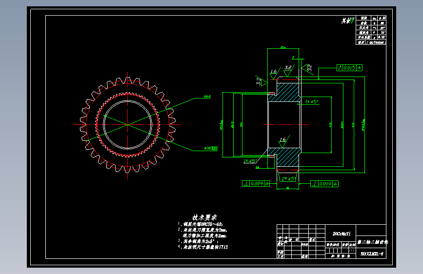Image resolution: width=423 pixels, height=274 pixels.
Task: Select the ø38 toleranced leader label
Action: click(x=211, y=148)
